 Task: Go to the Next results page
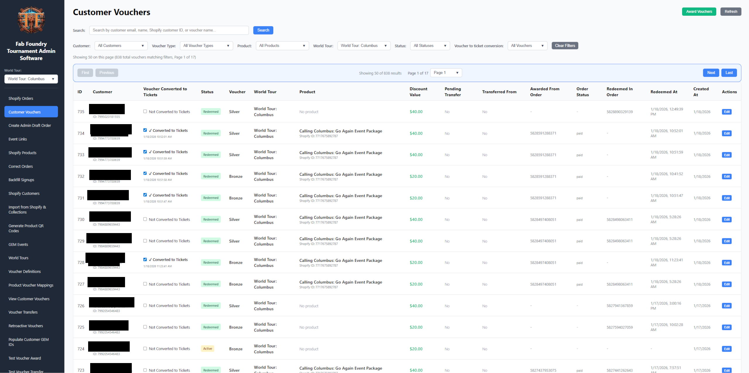click(x=711, y=73)
